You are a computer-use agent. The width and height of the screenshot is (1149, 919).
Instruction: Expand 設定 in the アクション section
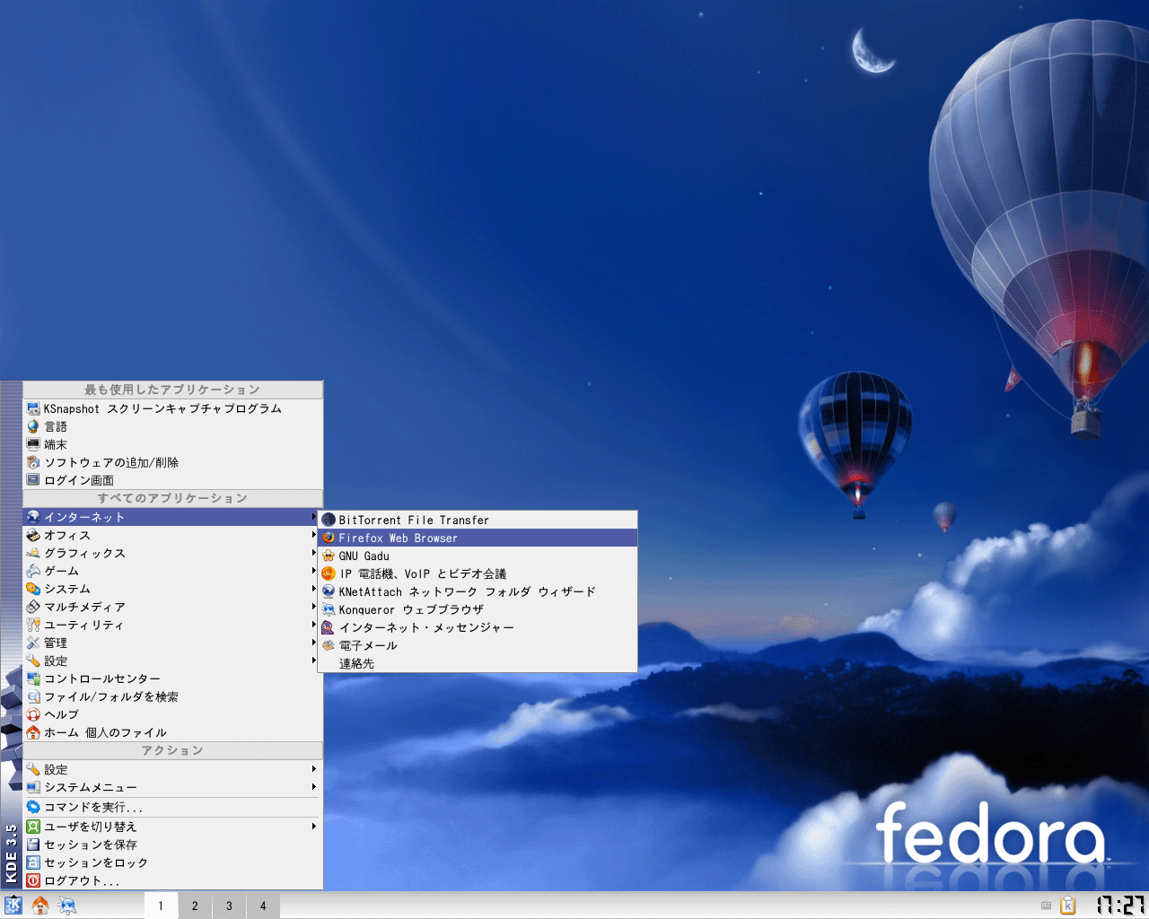(x=172, y=769)
